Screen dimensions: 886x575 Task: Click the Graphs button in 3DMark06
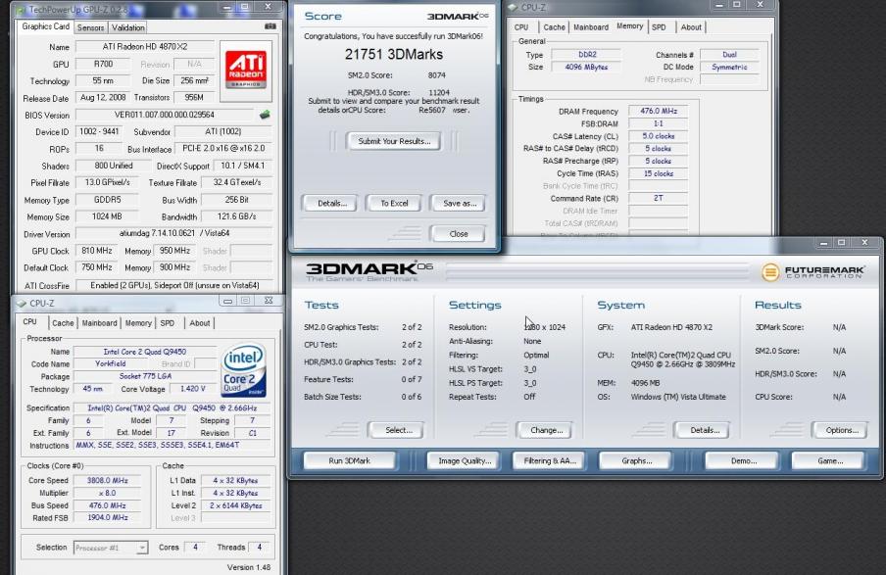click(x=637, y=461)
